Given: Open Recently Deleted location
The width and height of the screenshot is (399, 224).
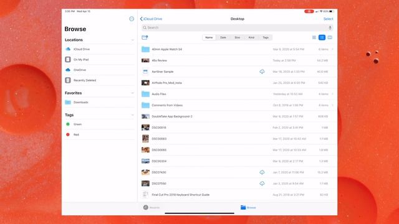Looking at the screenshot, I should pyautogui.click(x=100, y=80).
